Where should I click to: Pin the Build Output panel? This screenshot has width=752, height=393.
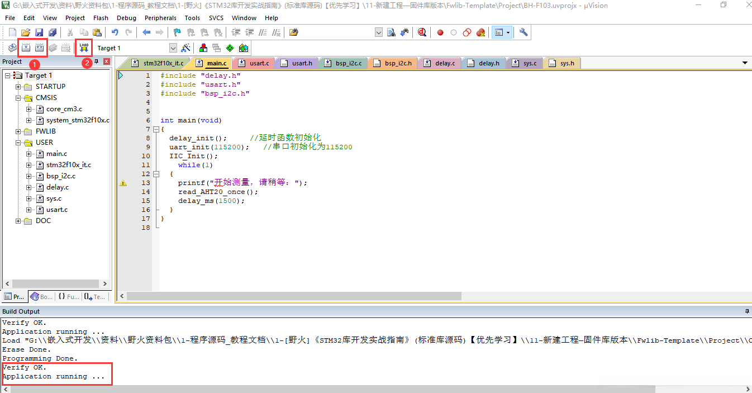click(747, 311)
